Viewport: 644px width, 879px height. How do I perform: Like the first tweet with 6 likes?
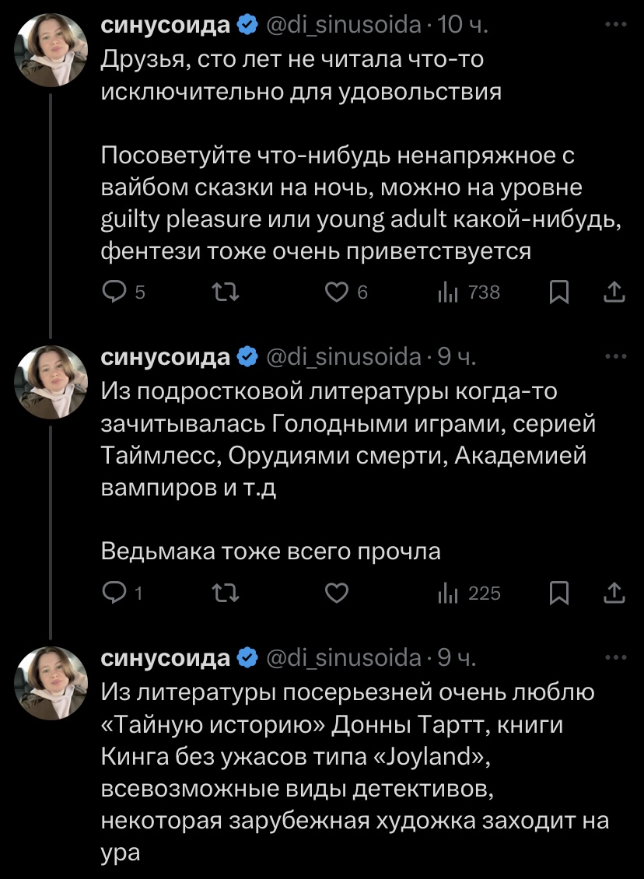pos(335,292)
